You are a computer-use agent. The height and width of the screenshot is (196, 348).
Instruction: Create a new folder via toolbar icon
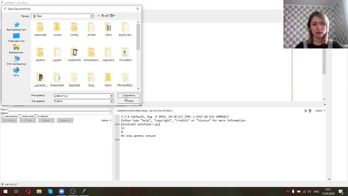[x=107, y=16]
